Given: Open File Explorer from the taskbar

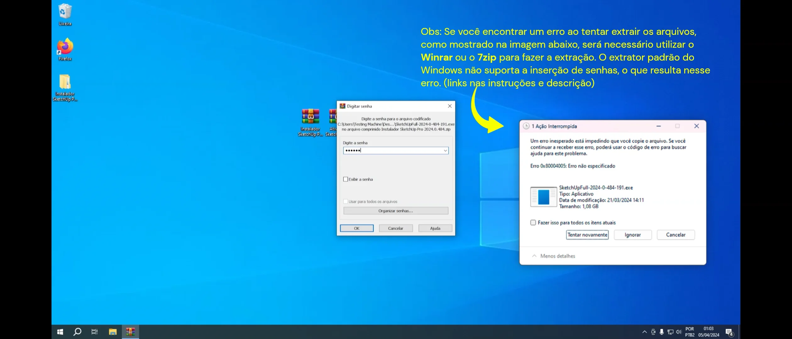Looking at the screenshot, I should tap(113, 332).
